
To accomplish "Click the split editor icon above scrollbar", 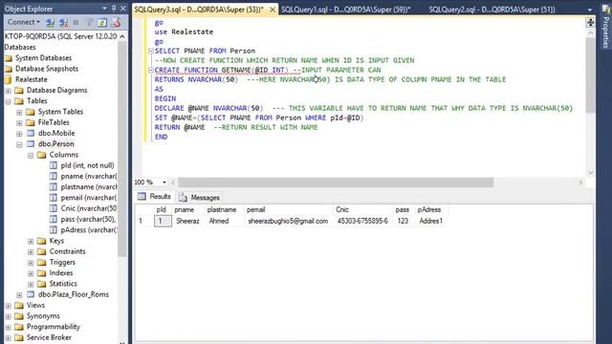I will [591, 23].
